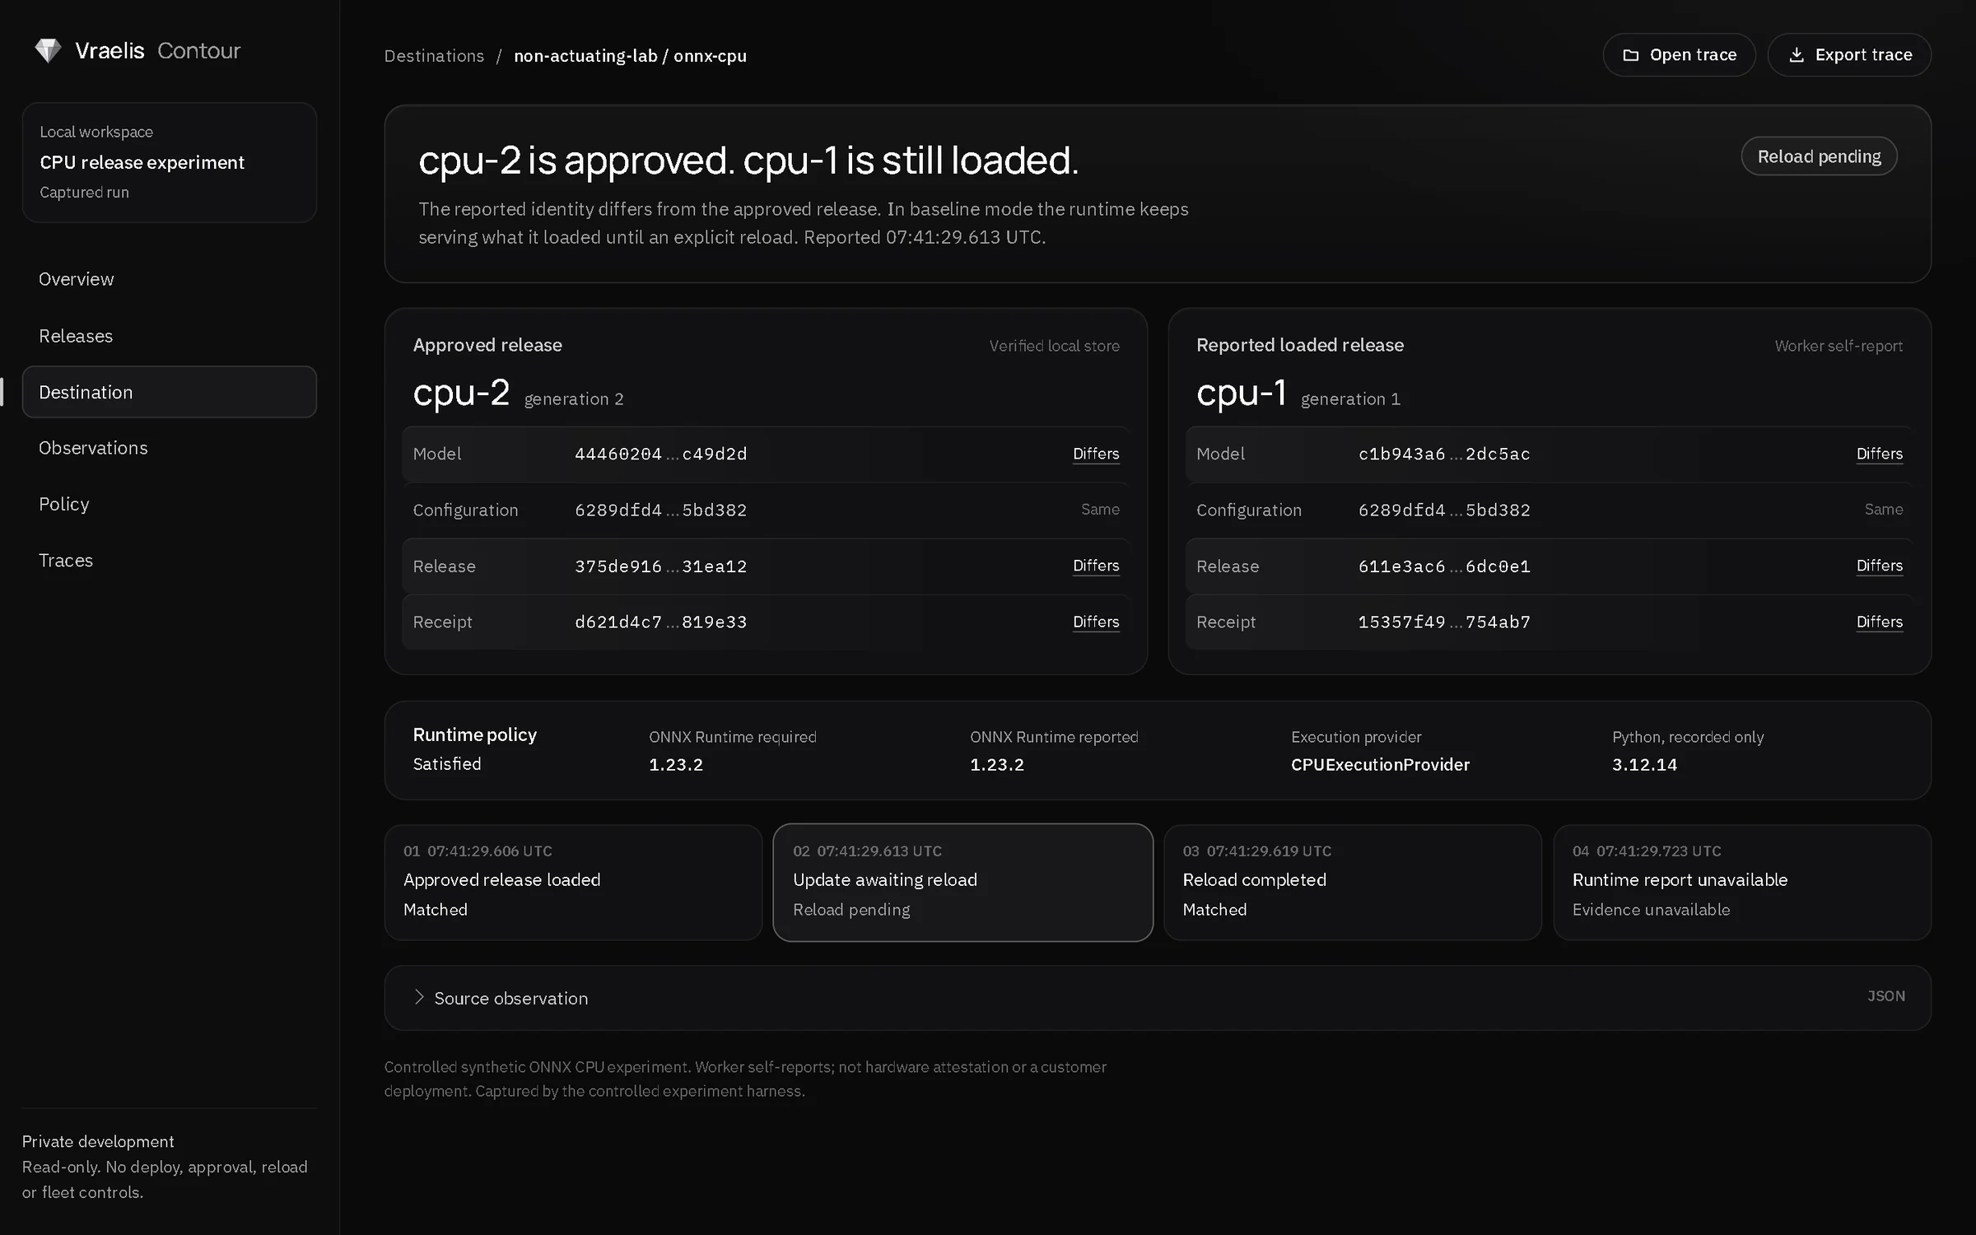1976x1235 pixels.
Task: Click Differs on Reported loaded Model row
Action: tap(1880, 454)
